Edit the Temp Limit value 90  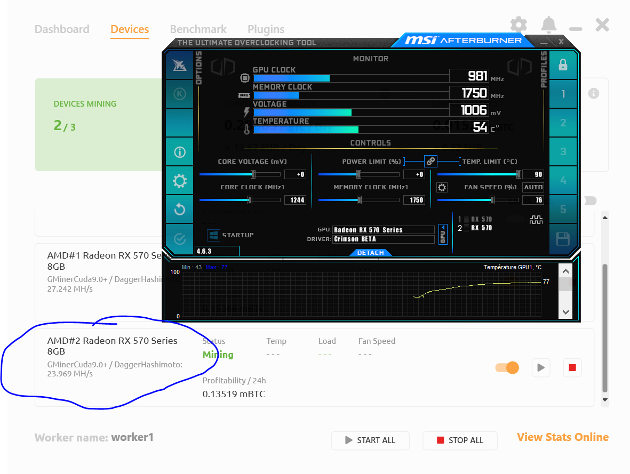tap(533, 174)
